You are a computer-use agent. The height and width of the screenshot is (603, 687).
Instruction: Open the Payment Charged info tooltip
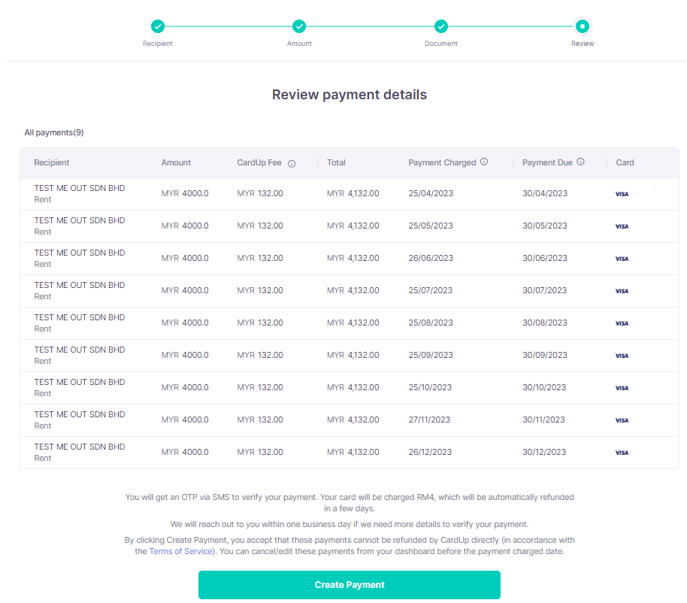pyautogui.click(x=485, y=162)
